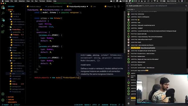This screenshot has width=188, height=106.
Task: Click the ProductQuantity breadcrumb segment
Action: coord(33,10)
